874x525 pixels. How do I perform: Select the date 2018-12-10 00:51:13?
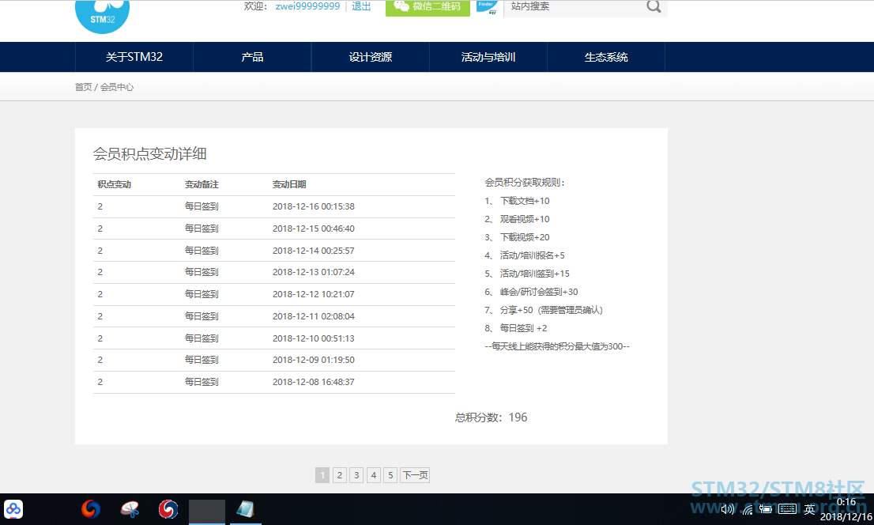coord(313,338)
